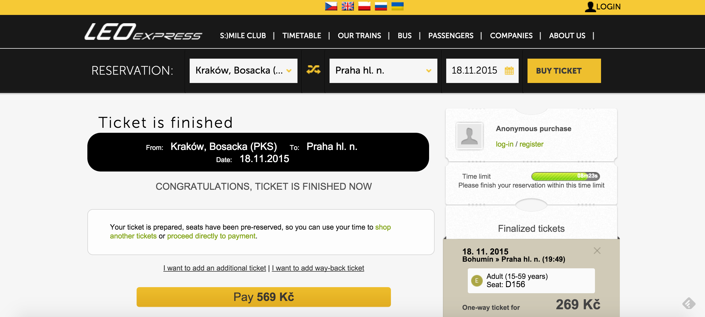Switch to Ukrainian via the flag icon

tap(397, 6)
